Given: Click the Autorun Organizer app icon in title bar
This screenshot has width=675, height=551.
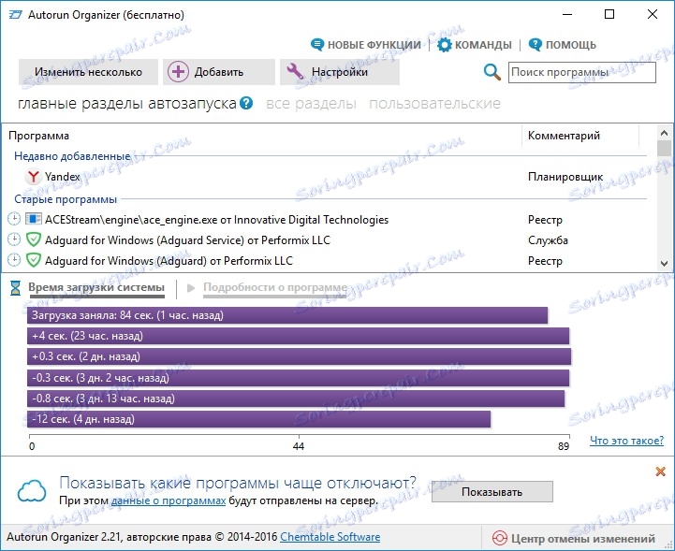Looking at the screenshot, I should [16, 15].
